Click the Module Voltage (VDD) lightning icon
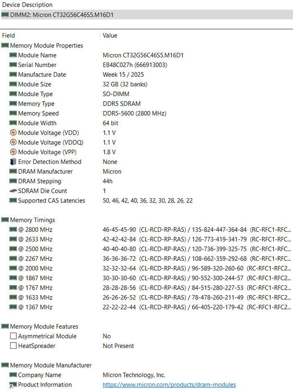This screenshot has height=392, width=293. coord(13,133)
